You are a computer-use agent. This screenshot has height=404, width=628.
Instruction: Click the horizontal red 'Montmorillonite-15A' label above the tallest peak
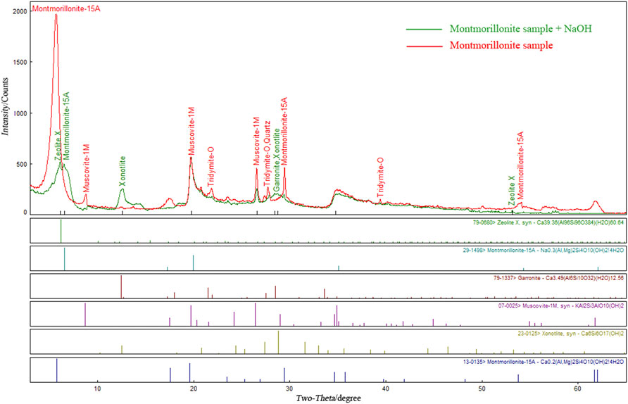(66, 8)
